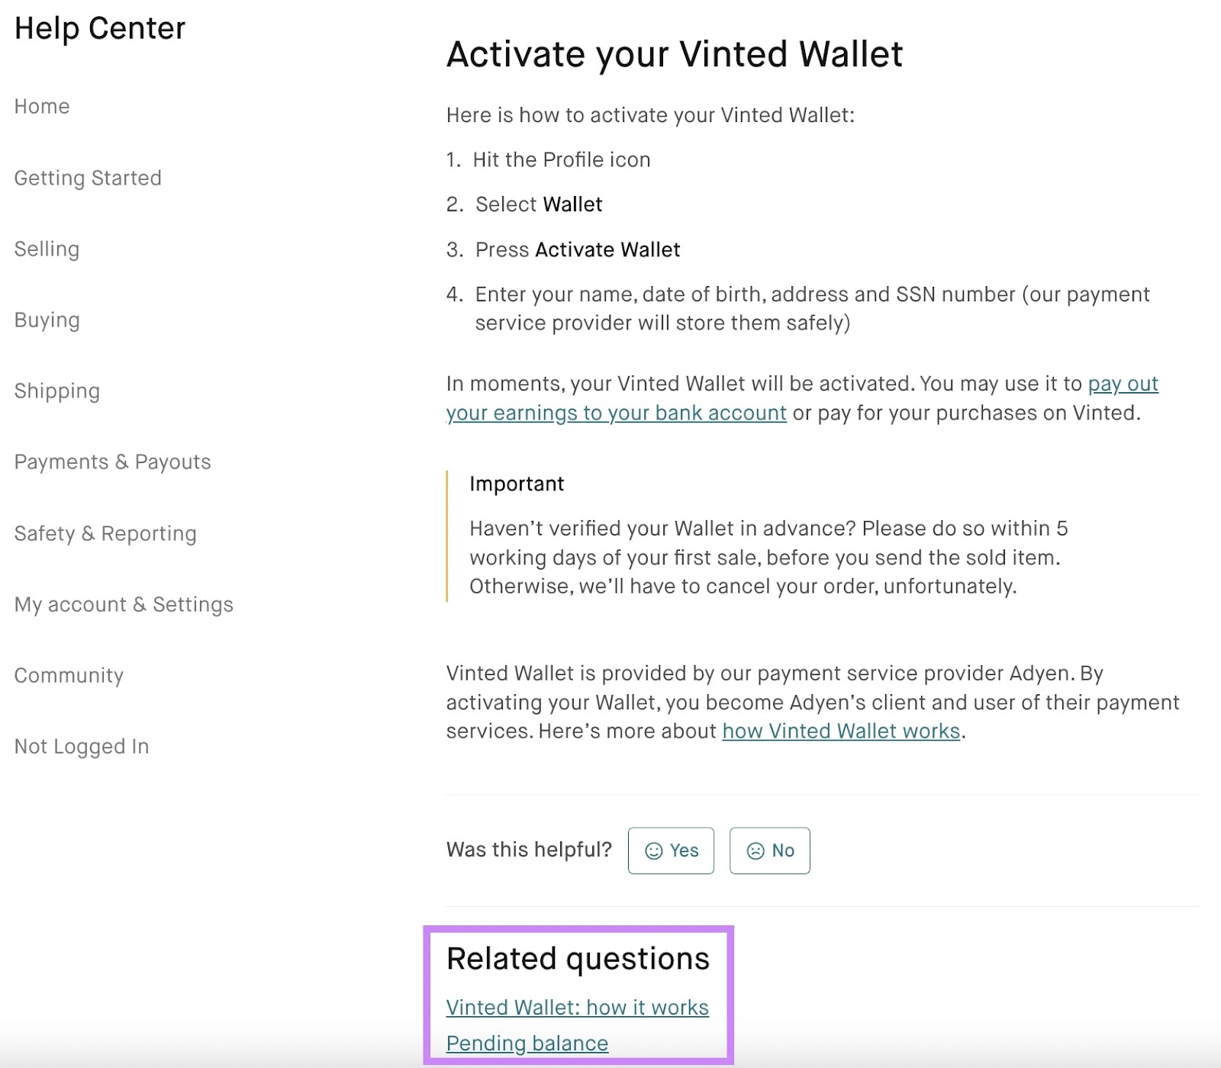The image size is (1221, 1068).
Task: Go to the Community section
Action: pyautogui.click(x=69, y=675)
